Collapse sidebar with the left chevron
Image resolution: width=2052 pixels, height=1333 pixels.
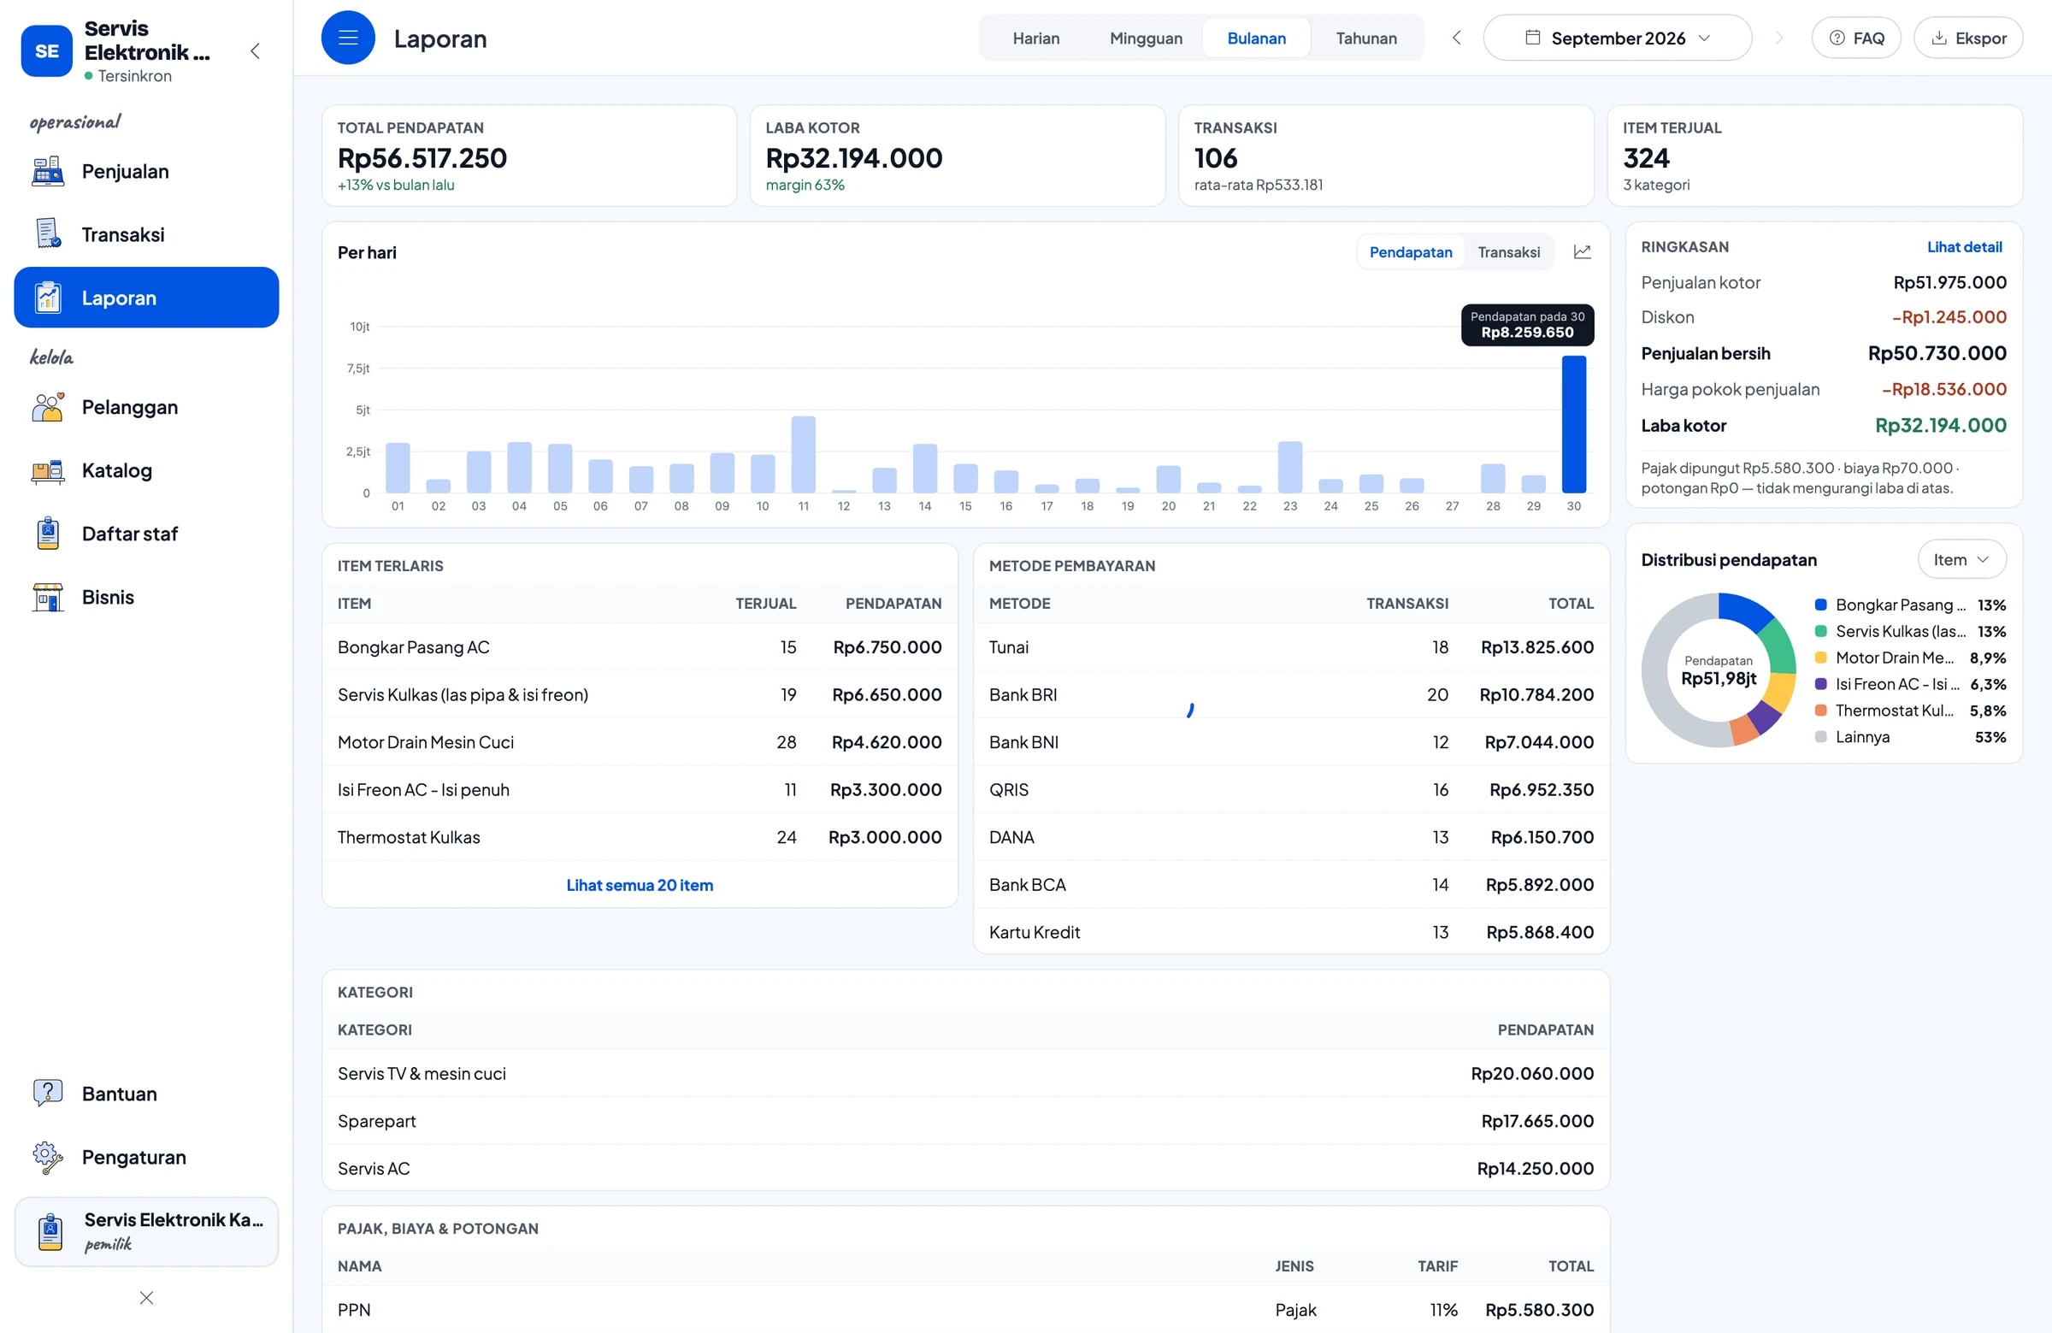click(255, 50)
